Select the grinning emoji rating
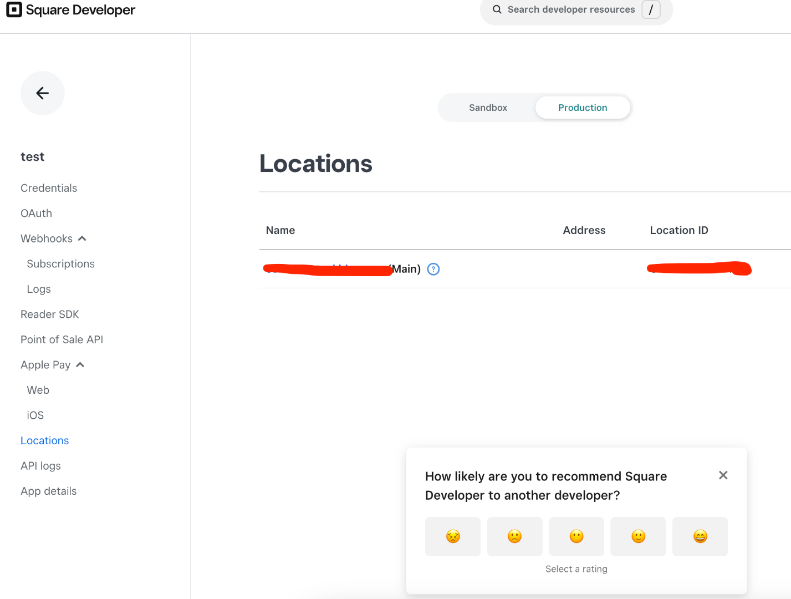 700,536
